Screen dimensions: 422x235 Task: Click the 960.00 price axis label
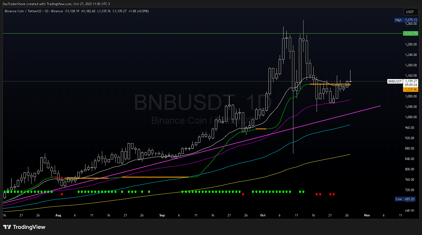click(x=410, y=128)
